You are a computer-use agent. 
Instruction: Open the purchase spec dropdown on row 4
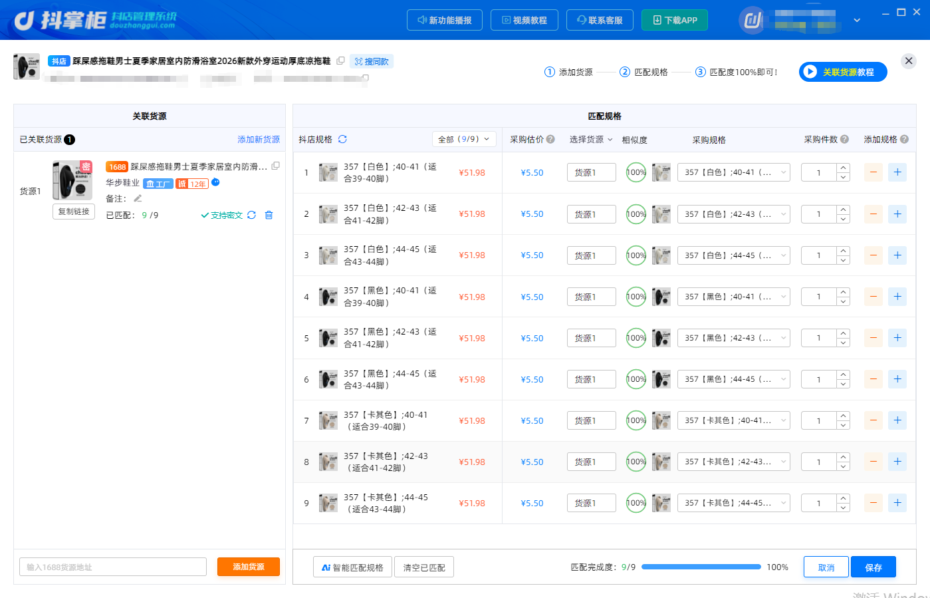click(x=734, y=297)
